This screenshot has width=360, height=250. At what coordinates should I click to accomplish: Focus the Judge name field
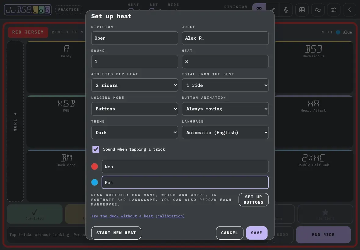225,38
